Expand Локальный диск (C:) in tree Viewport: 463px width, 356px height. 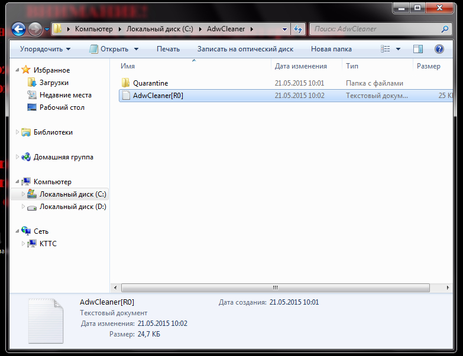pos(23,194)
